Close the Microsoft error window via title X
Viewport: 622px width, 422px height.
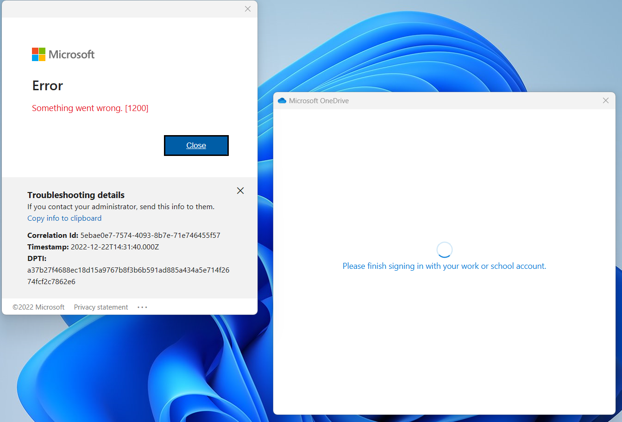coord(248,9)
